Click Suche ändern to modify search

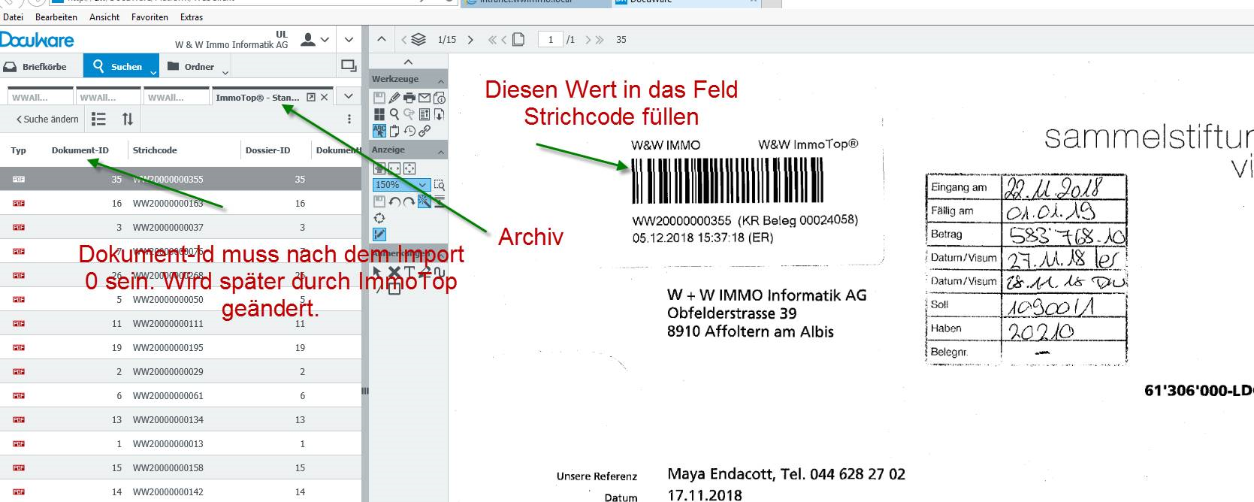[x=47, y=119]
